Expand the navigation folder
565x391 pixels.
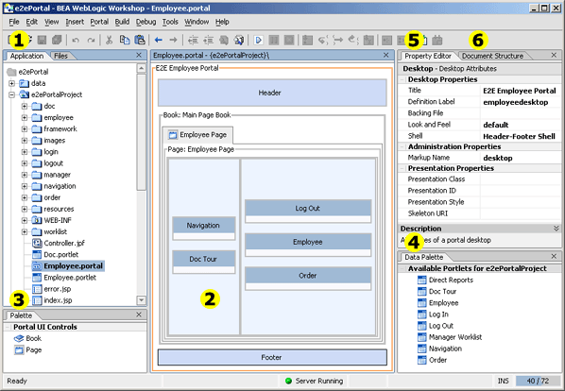coord(25,186)
